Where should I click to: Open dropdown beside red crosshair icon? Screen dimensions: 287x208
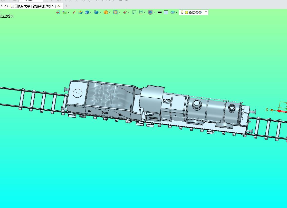coord(129,12)
